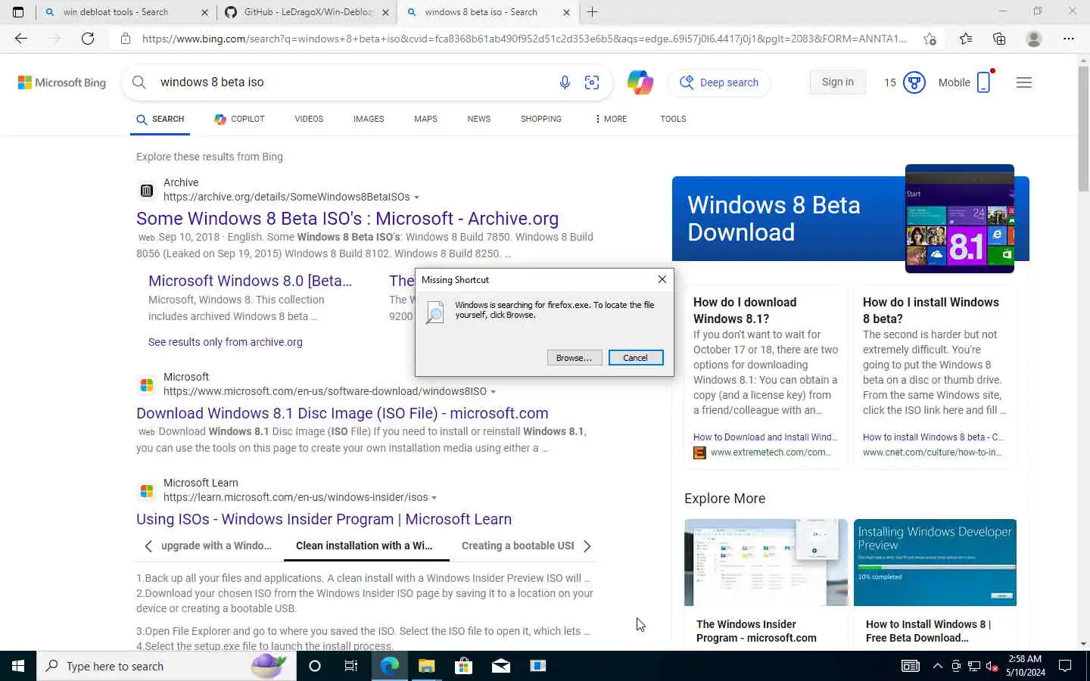1090x681 pixels.
Task: Click the browser Back arrow
Action: coord(21,39)
